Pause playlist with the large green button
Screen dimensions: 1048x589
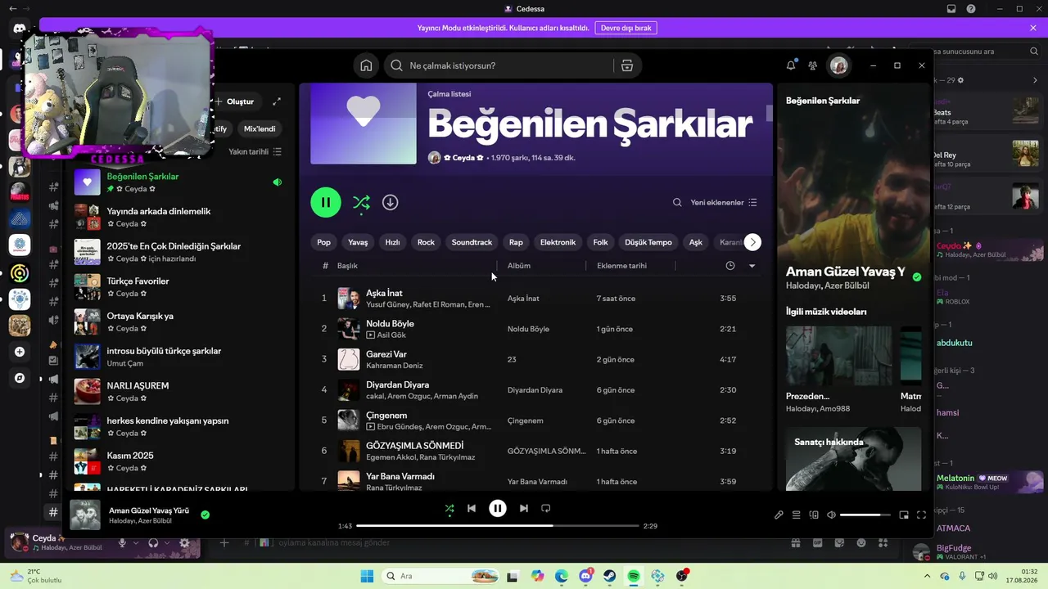[326, 202]
